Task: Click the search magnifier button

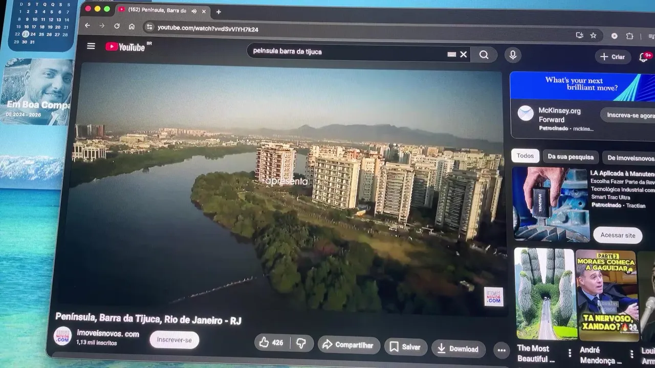Action: (484, 55)
